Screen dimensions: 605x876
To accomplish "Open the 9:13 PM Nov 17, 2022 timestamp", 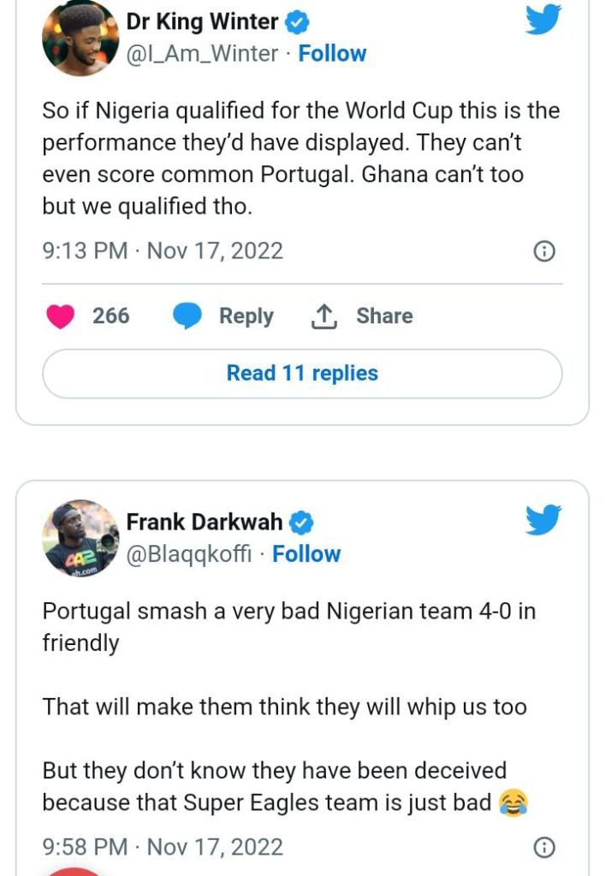I will (163, 252).
